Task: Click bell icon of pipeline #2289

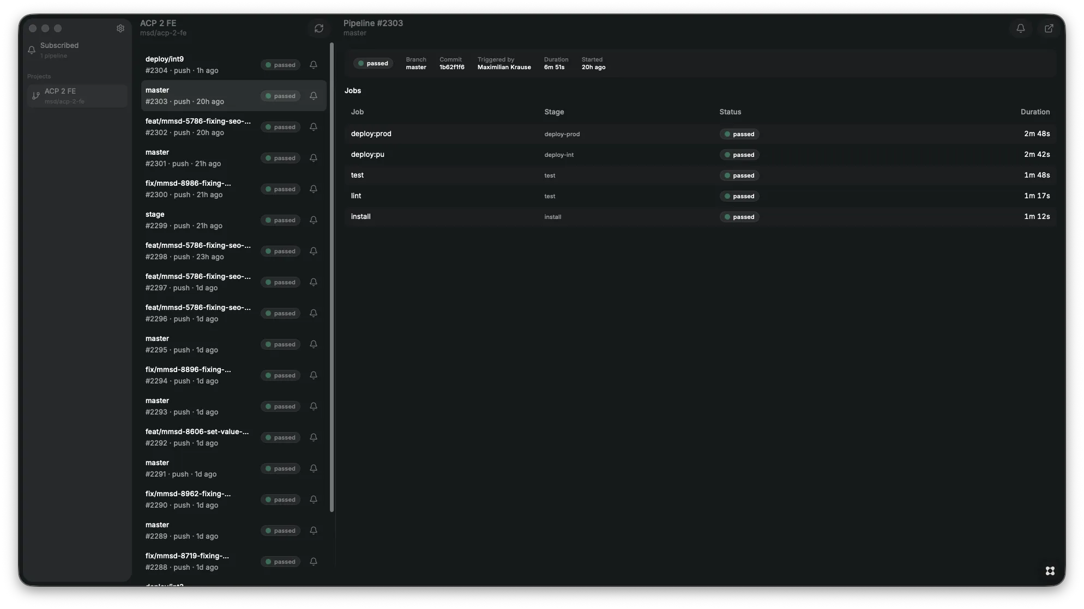Action: [314, 531]
